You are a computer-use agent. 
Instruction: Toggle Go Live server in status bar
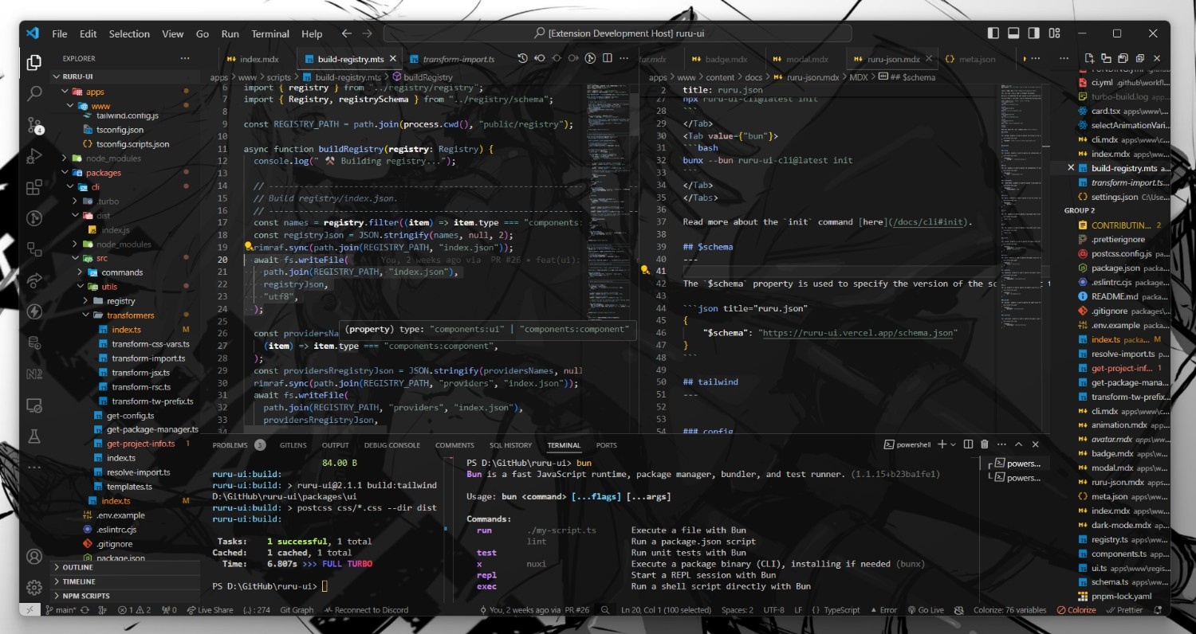tap(925, 610)
